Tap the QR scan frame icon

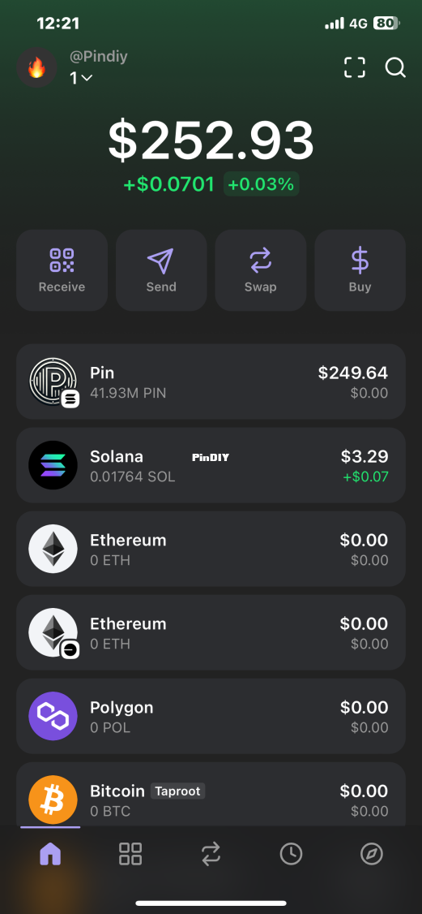(355, 67)
